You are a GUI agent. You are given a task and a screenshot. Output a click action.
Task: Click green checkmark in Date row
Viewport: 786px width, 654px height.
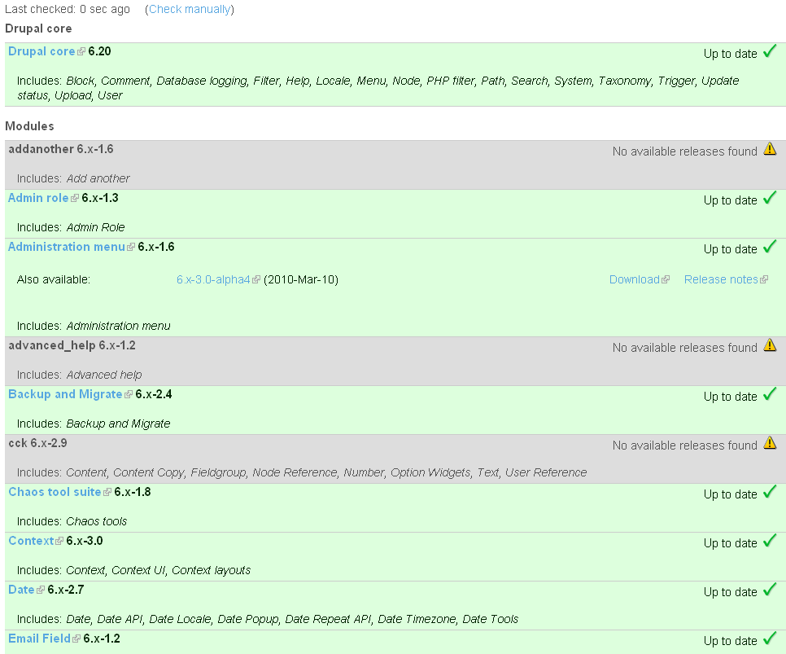[x=770, y=590]
